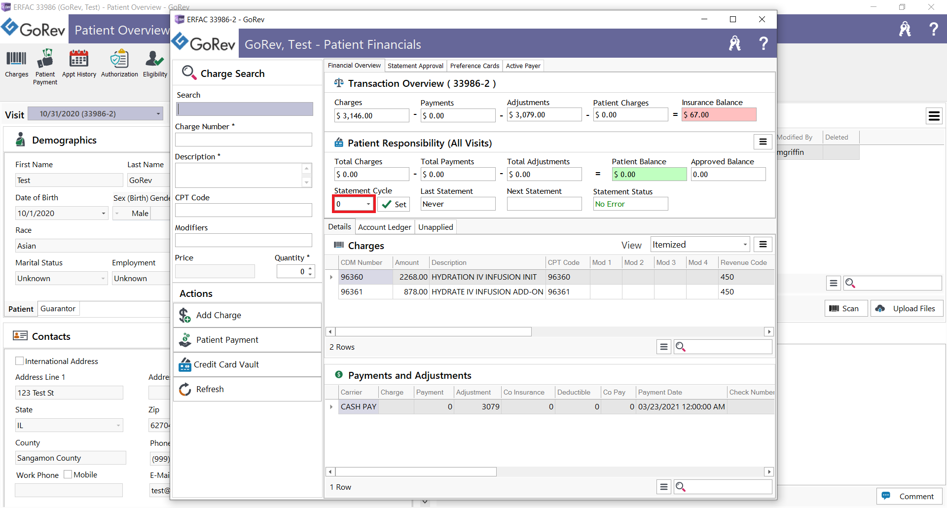
Task: Click the Transaction Overview scales icon
Action: [x=338, y=83]
